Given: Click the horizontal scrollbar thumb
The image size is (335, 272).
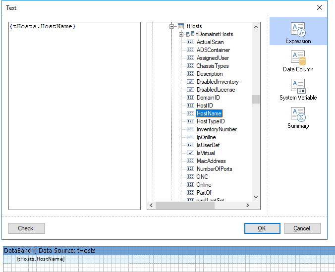Looking at the screenshot, I should pyautogui.click(x=185, y=205).
